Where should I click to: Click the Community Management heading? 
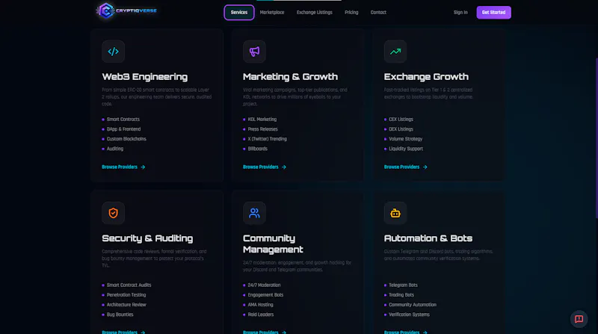click(273, 244)
